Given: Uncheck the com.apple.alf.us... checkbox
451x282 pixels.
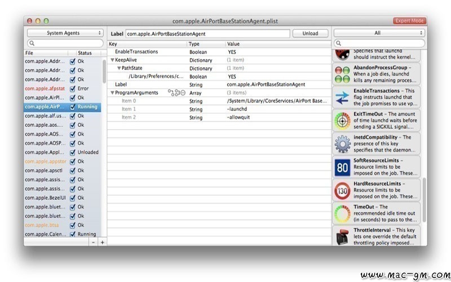Looking at the screenshot, I should pos(73,116).
